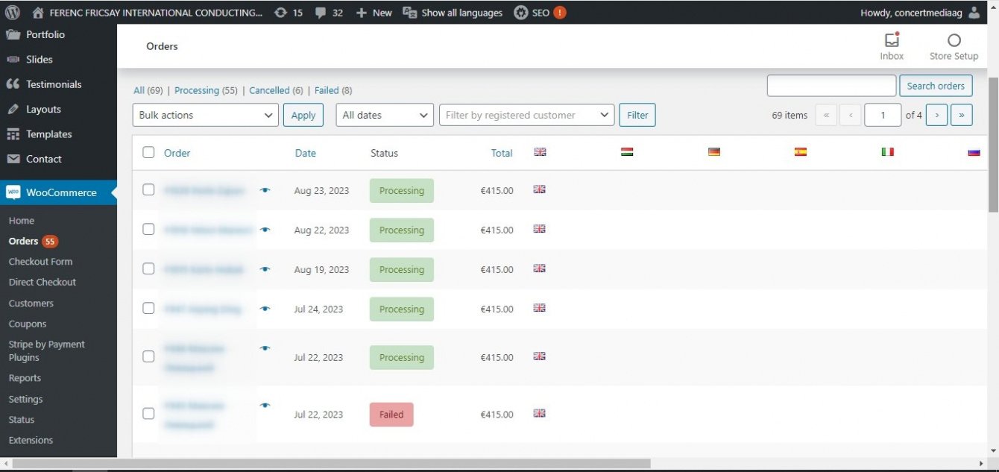Preview the Aug 23, 2023 order with the eye icon
Viewport: 999px width, 472px height.
tap(265, 190)
